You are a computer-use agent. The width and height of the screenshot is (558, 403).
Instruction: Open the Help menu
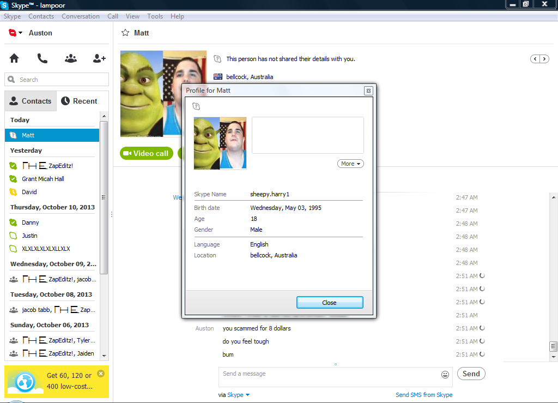(x=177, y=16)
